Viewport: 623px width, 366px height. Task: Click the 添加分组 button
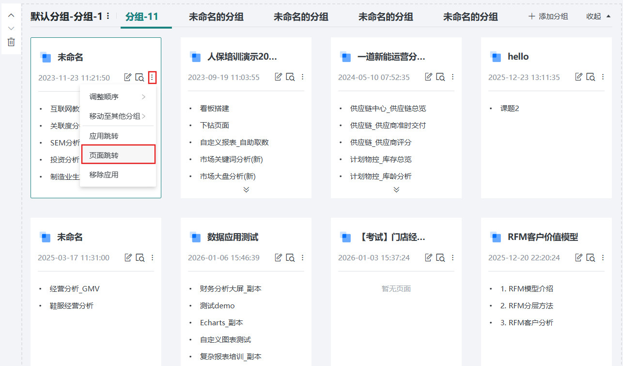point(547,16)
